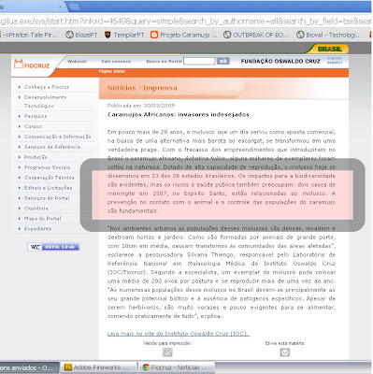
Task: Click the Brasil government logo
Action: [x=330, y=49]
